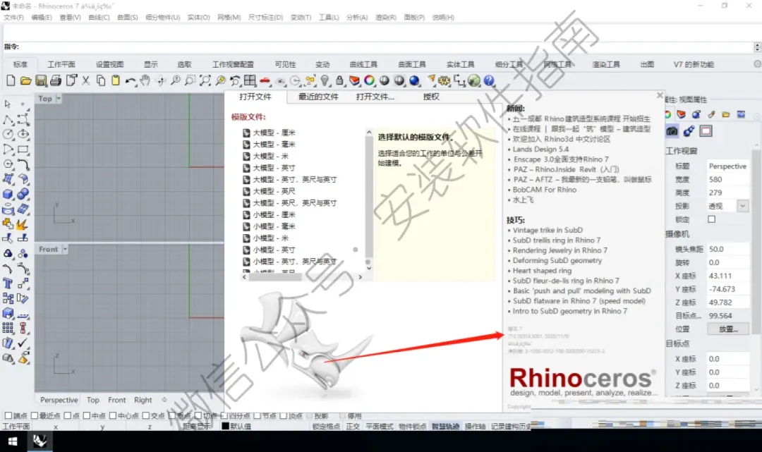
Task: Enable the 端点 osnap checkbox
Action: tap(8, 415)
